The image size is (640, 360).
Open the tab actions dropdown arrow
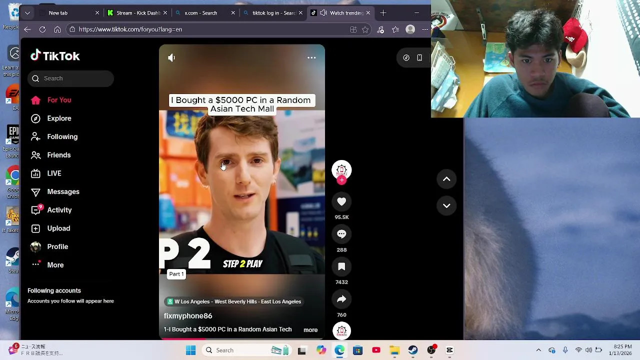[x=27, y=13]
